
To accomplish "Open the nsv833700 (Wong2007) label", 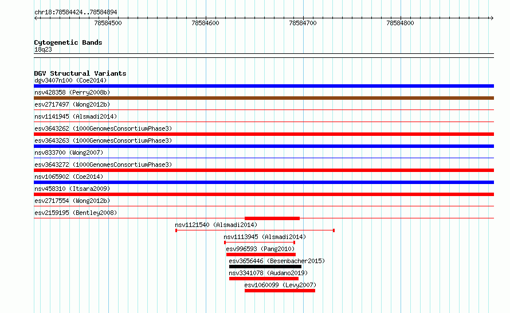I will (x=69, y=152).
